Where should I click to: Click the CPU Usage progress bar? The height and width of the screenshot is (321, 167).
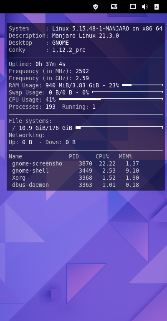point(111,99)
